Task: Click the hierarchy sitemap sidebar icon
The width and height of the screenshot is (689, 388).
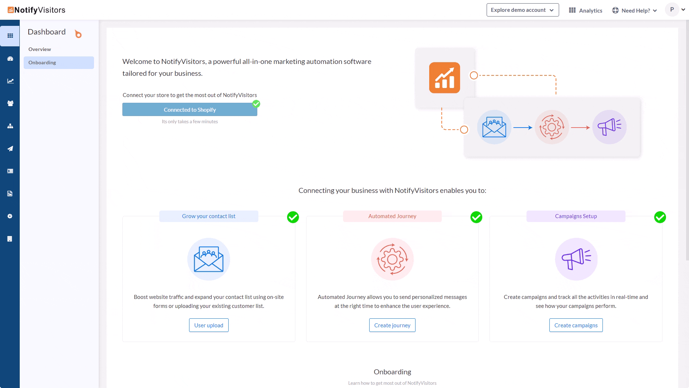Action: tap(10, 126)
